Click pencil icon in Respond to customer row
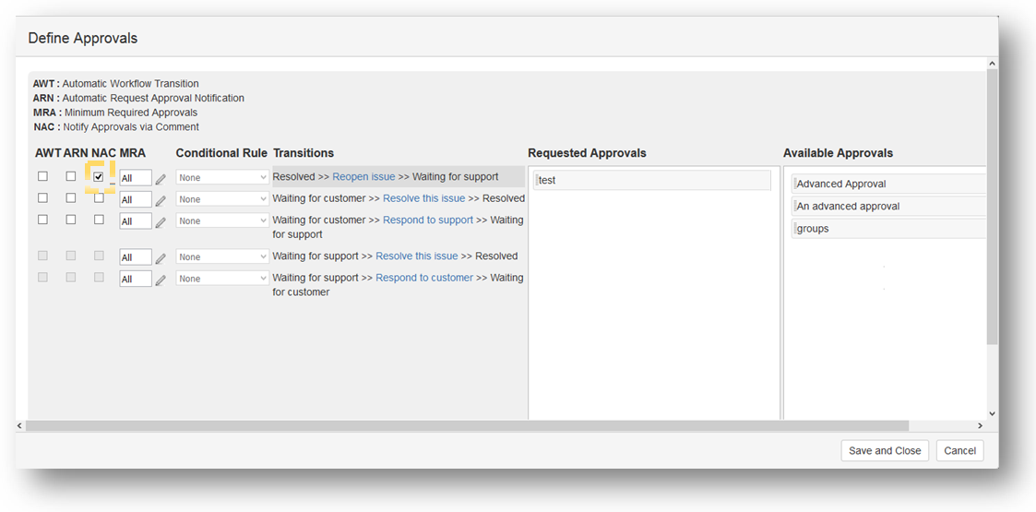Viewport: 1036px width, 512px height. pyautogui.click(x=161, y=280)
